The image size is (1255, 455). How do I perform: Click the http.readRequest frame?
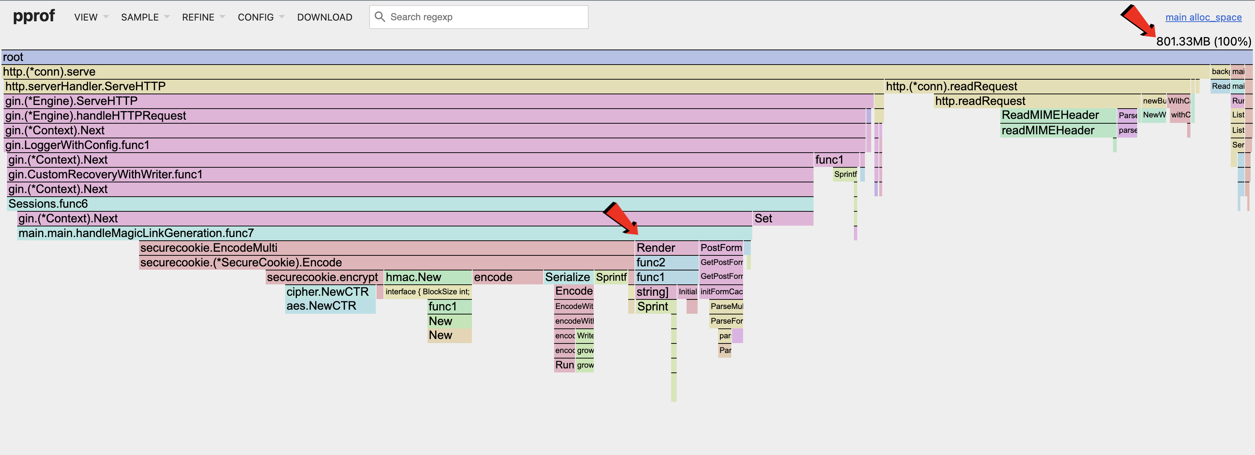pos(1023,101)
